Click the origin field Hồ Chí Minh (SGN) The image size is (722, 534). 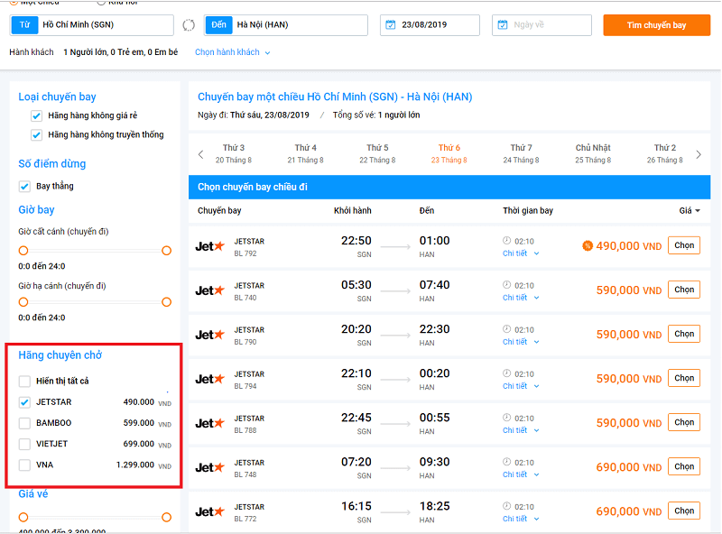(x=92, y=25)
